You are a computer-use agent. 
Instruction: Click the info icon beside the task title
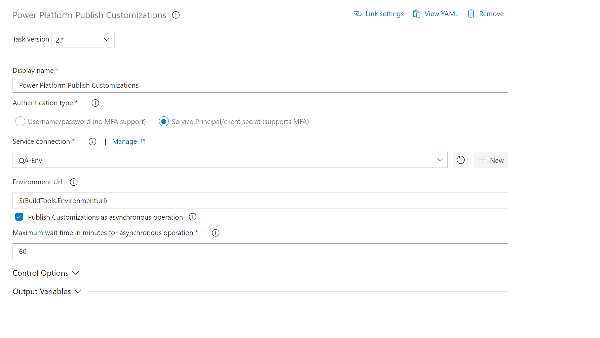(176, 15)
